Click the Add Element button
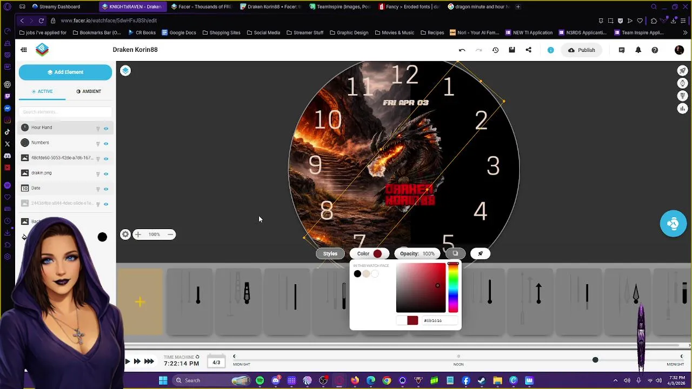The height and width of the screenshot is (389, 692). coord(65,72)
